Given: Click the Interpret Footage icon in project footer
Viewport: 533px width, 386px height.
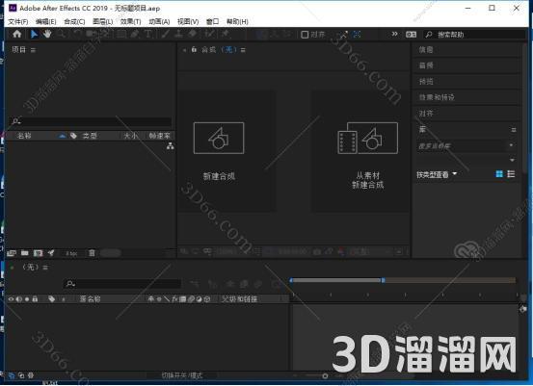Looking at the screenshot, I should point(12,253).
